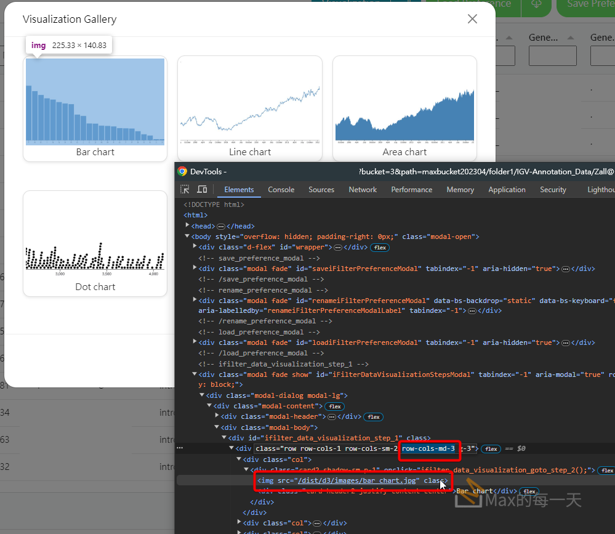Image resolution: width=615 pixels, height=534 pixels.
Task: Click the flex badge beside the wrapper div
Action: coord(380,248)
